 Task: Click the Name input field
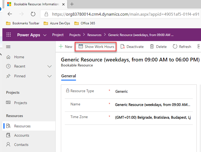(x=152, y=105)
